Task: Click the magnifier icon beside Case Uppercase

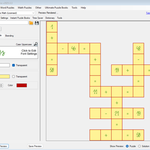Action: pyautogui.click(x=36, y=44)
